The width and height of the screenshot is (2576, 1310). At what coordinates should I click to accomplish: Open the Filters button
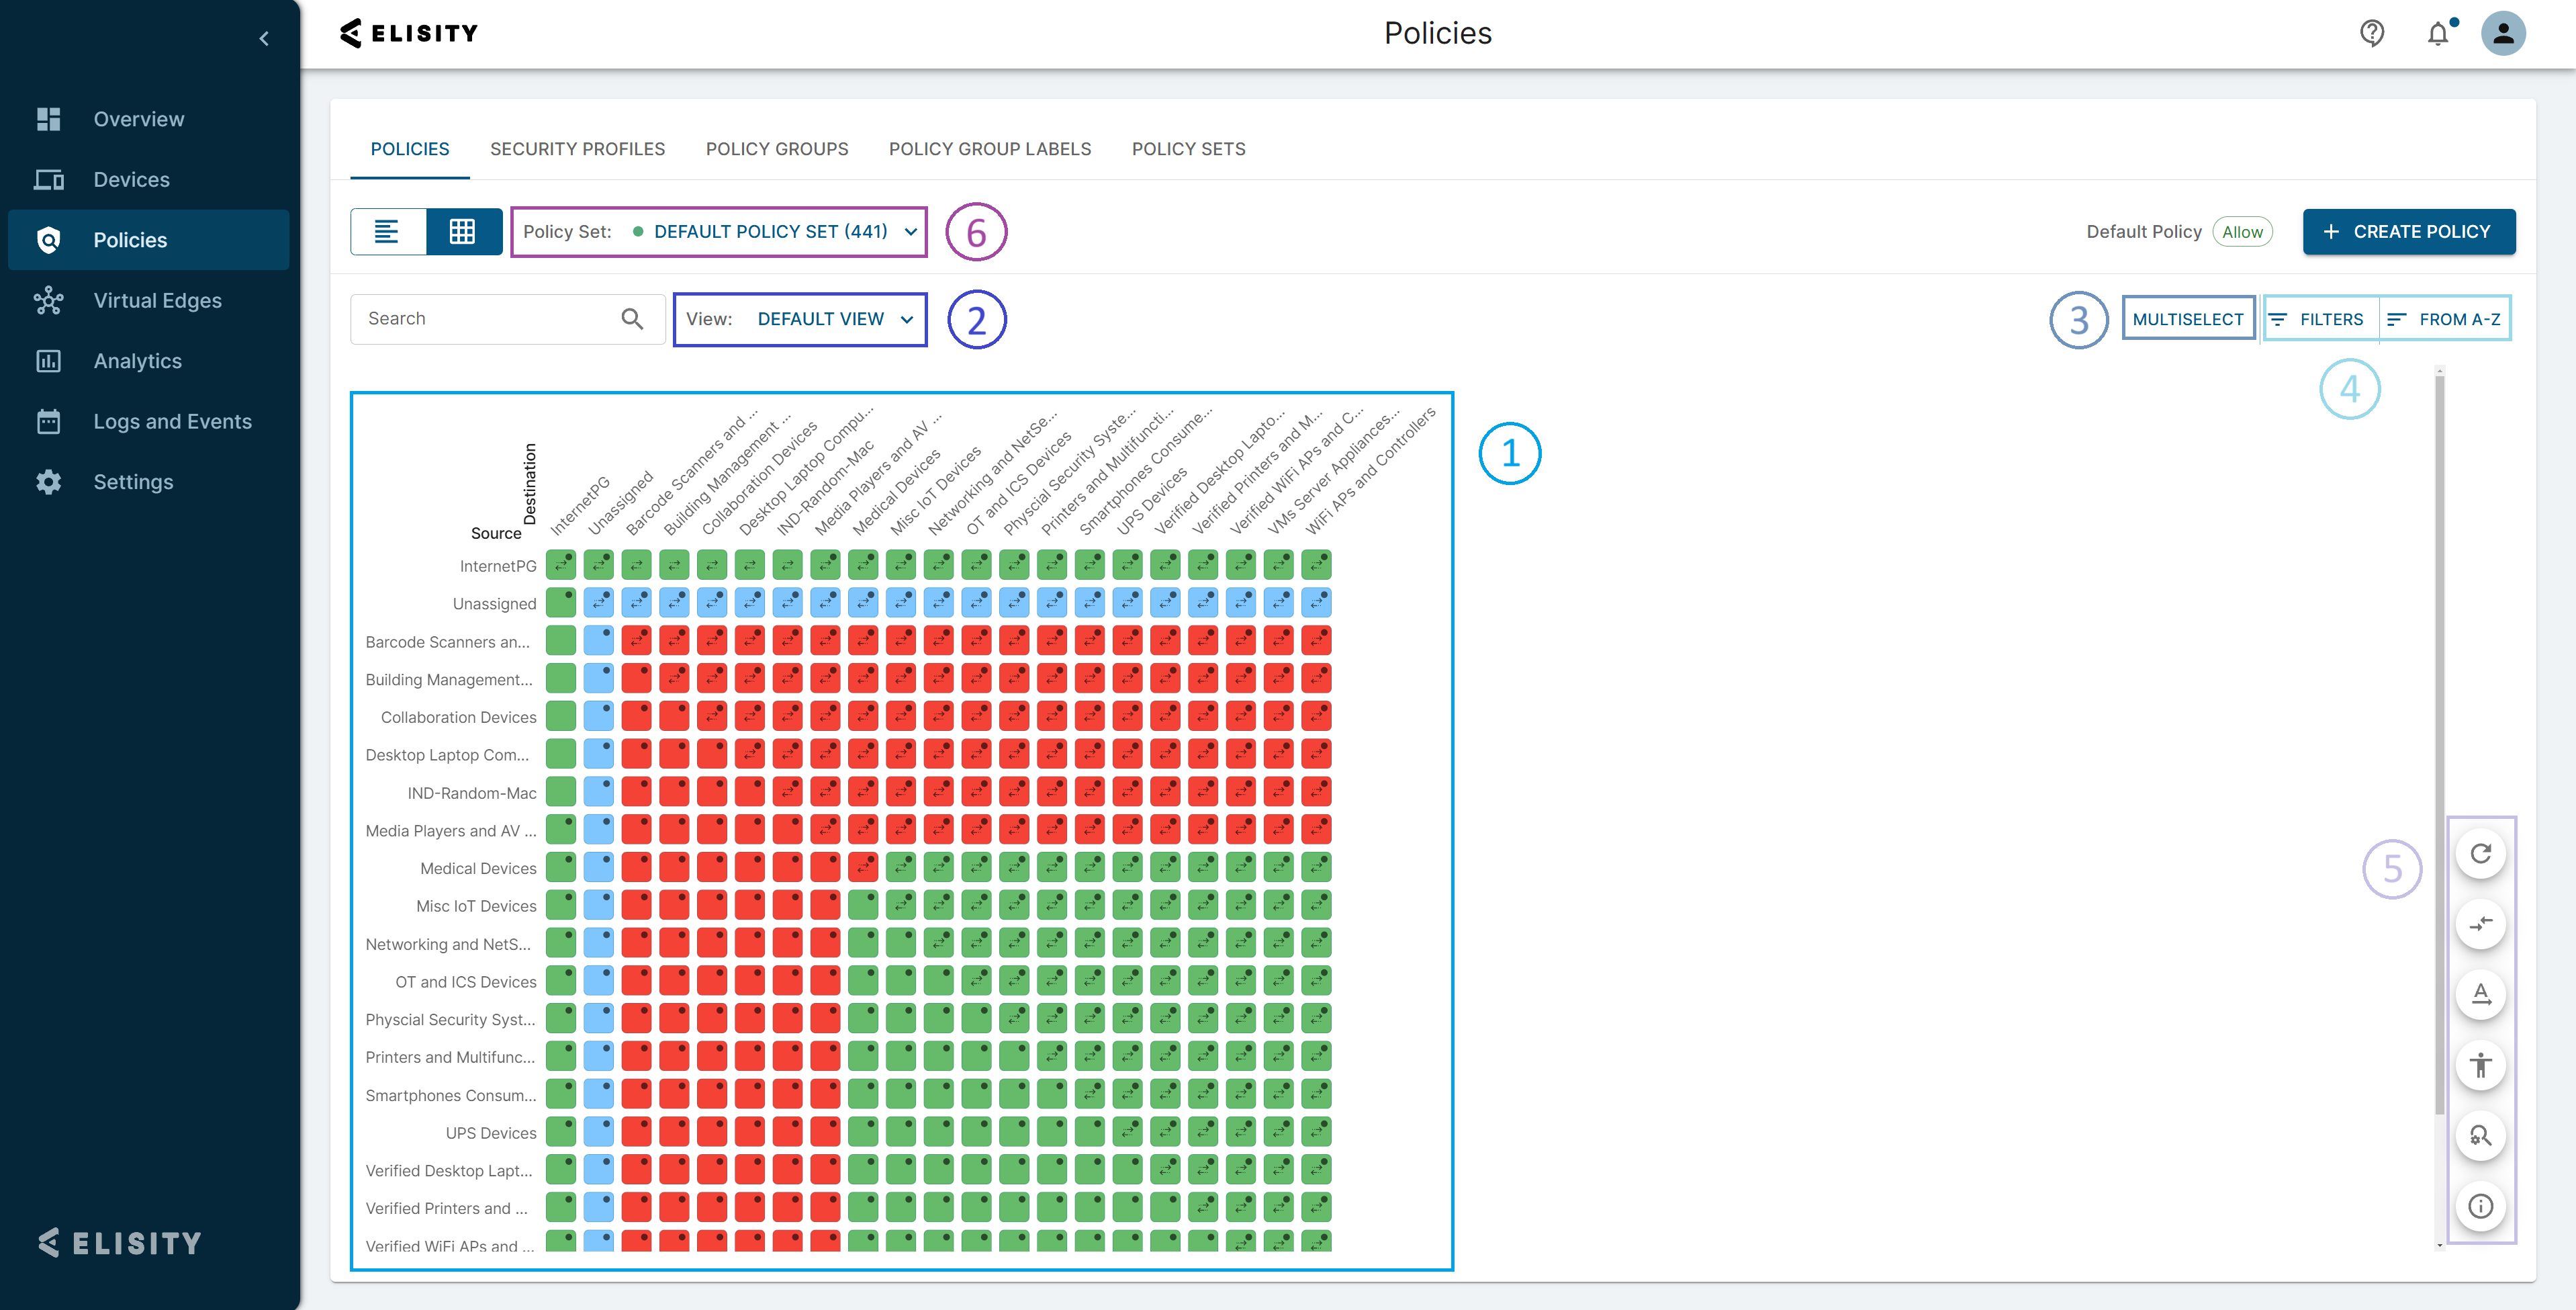point(2319,319)
